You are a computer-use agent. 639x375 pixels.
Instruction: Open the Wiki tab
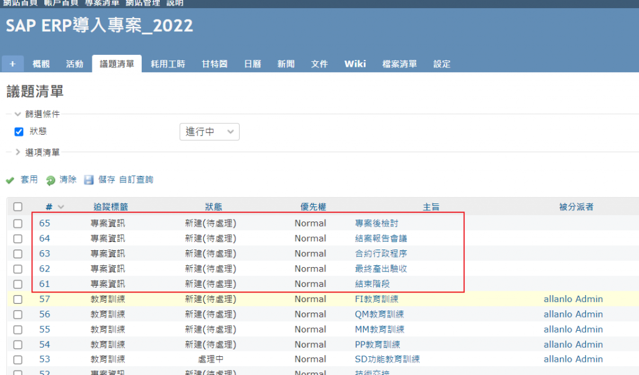(355, 64)
